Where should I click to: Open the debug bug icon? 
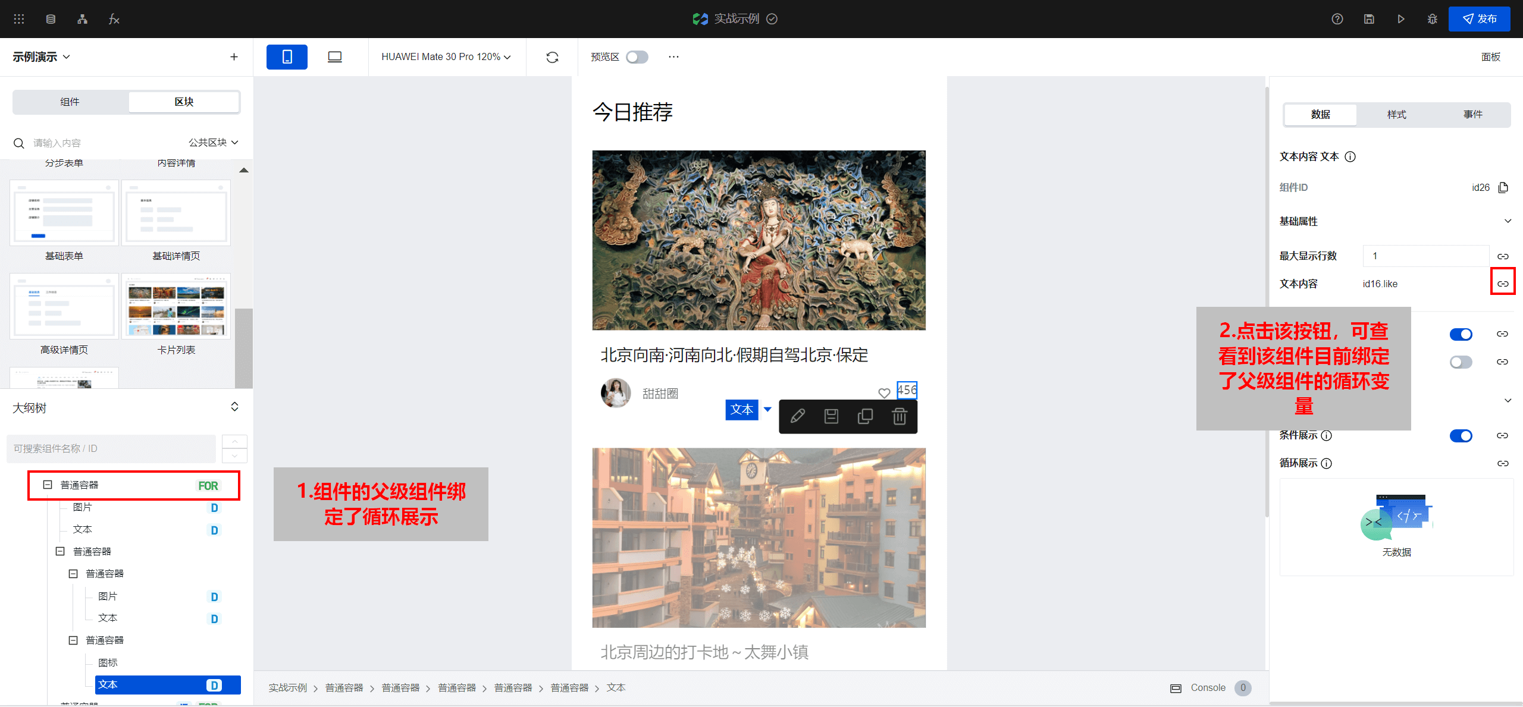pyautogui.click(x=1433, y=19)
